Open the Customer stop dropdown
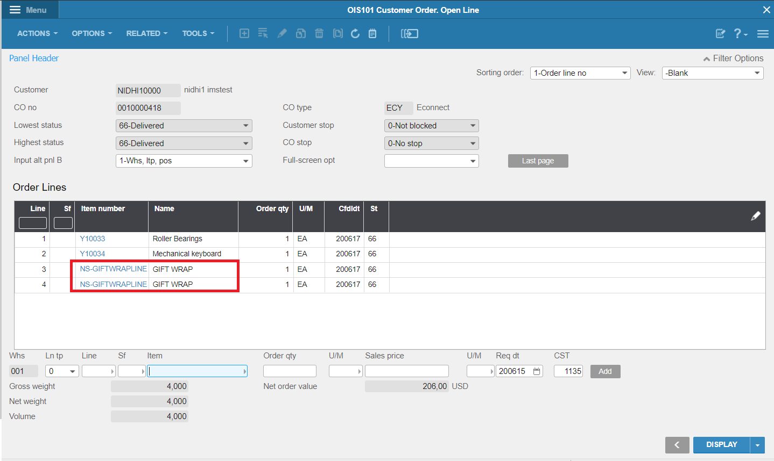Viewport: 774px width, 461px height. click(x=432, y=126)
